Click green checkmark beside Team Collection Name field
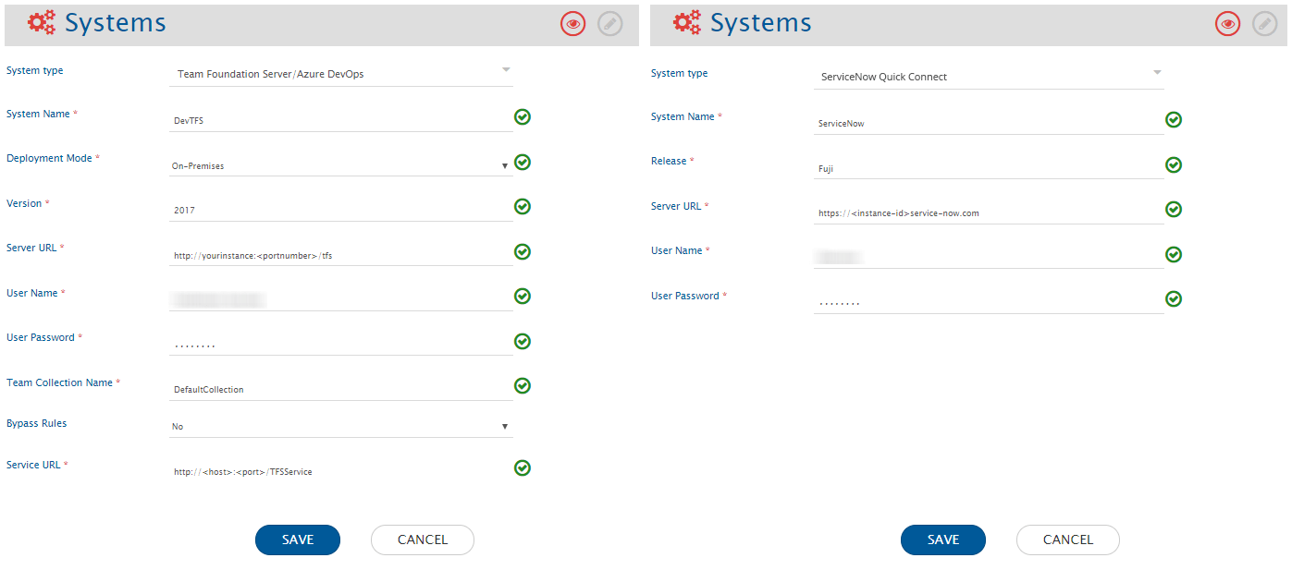1292x570 pixels. coord(523,386)
